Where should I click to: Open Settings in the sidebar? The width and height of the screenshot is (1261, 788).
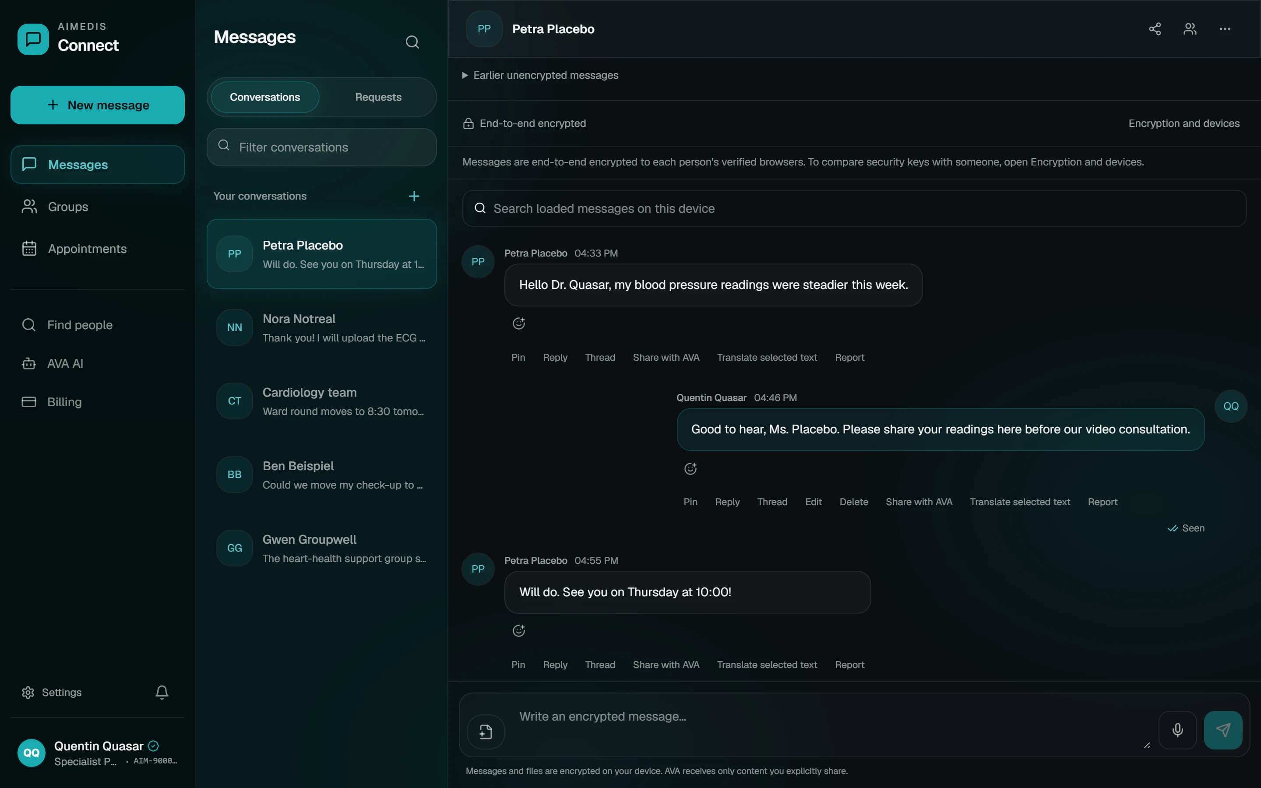pos(52,692)
